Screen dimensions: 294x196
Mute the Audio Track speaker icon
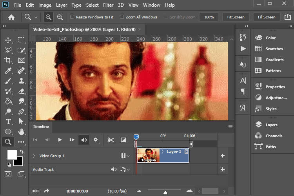[x=114, y=170]
